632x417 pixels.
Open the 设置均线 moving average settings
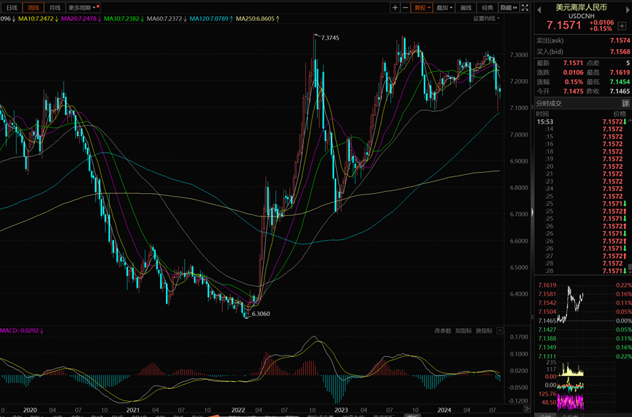tap(486, 18)
